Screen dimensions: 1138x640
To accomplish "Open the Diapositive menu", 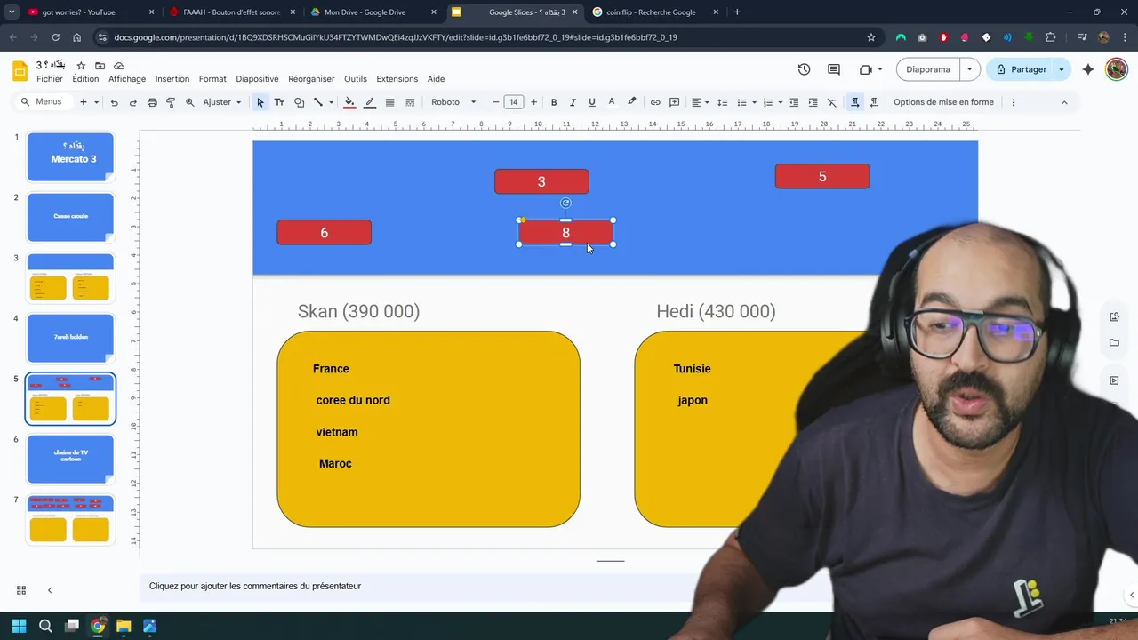I will click(x=257, y=79).
